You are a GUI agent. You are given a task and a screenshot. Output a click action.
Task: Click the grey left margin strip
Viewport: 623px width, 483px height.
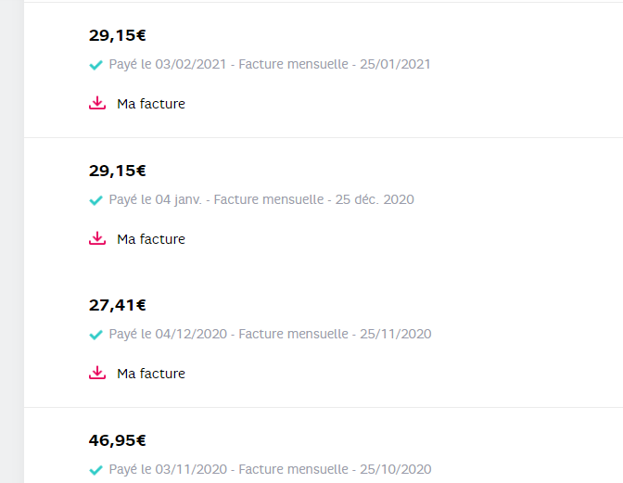click(11, 241)
